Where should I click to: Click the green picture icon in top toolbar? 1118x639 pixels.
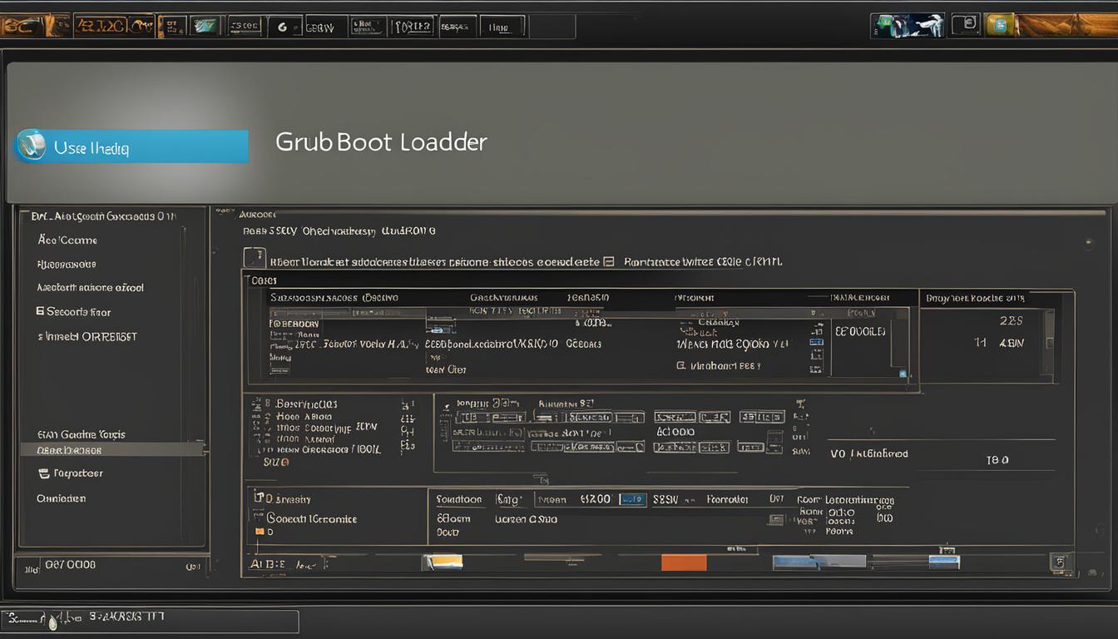coord(205,27)
